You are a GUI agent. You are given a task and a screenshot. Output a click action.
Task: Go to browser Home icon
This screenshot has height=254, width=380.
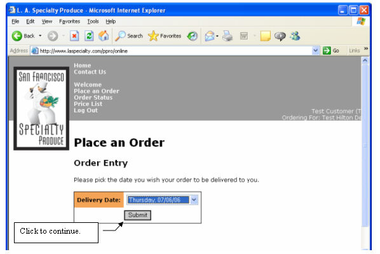tap(104, 36)
